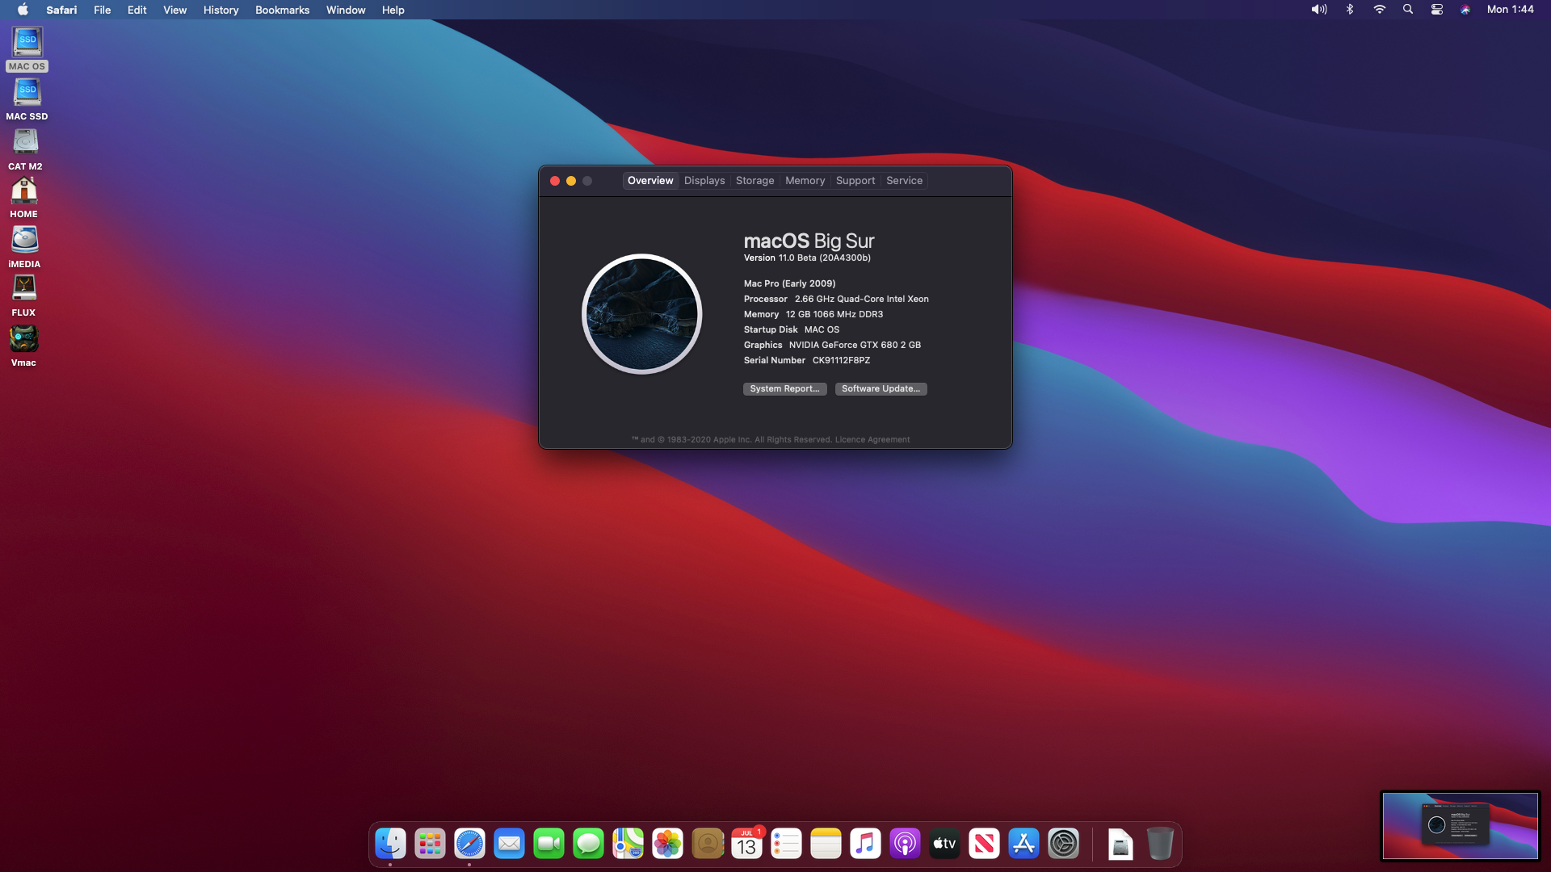1551x872 pixels.
Task: Switch to the Support tab
Action: [x=855, y=181]
